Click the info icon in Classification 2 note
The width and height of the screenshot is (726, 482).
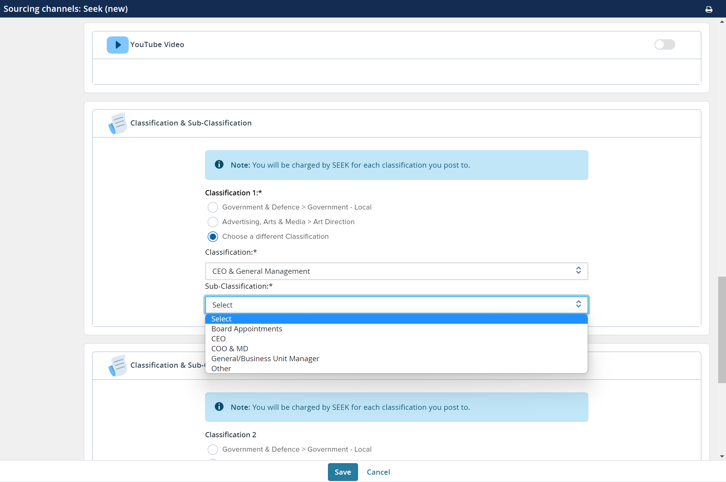[219, 407]
